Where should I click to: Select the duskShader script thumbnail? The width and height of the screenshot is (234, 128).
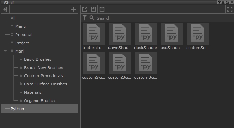146,36
